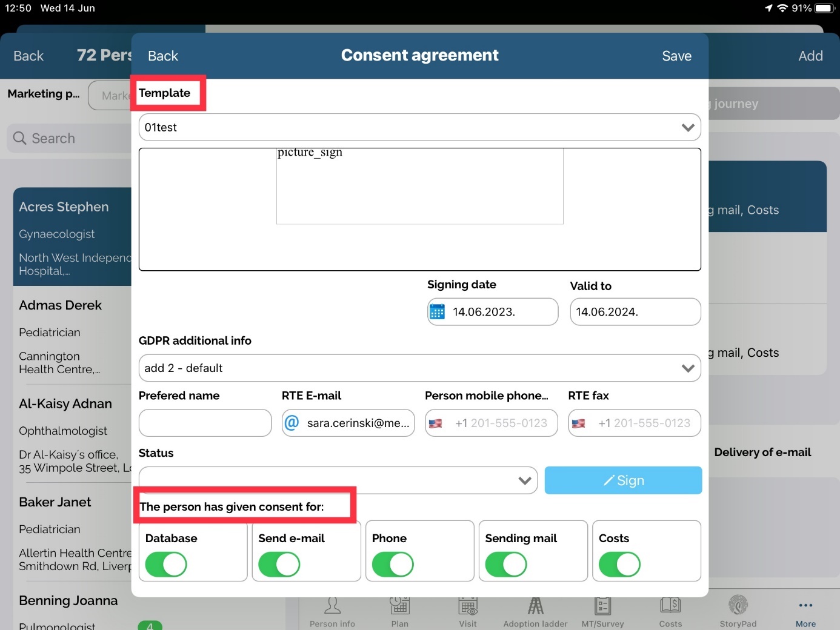Open the StoryPad icon

click(738, 606)
